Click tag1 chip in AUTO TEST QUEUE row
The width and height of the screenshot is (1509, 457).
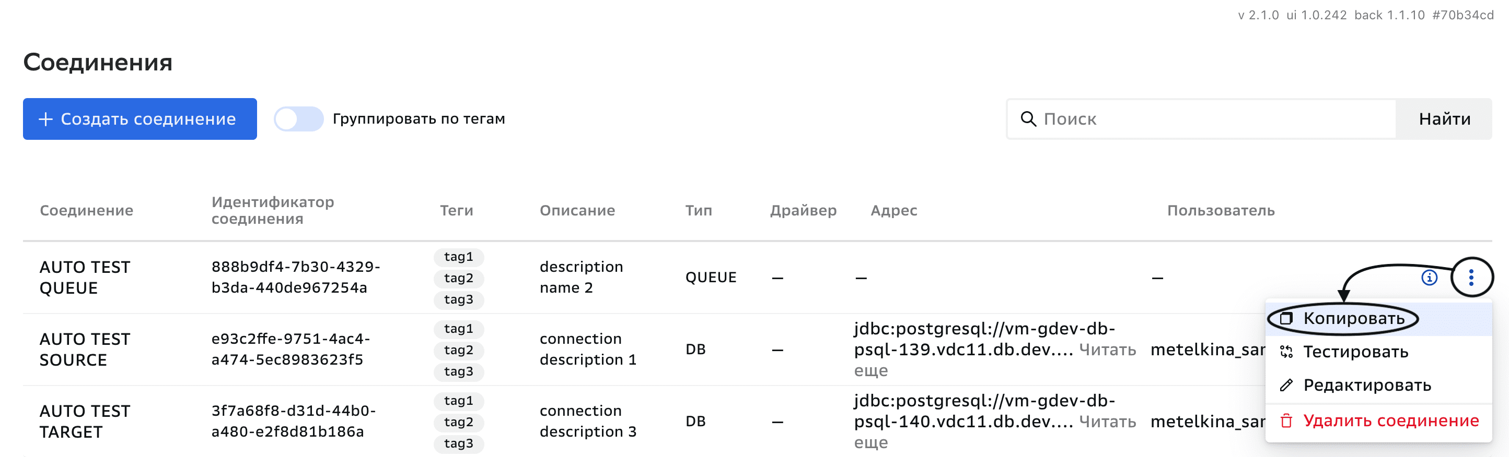[x=459, y=257]
